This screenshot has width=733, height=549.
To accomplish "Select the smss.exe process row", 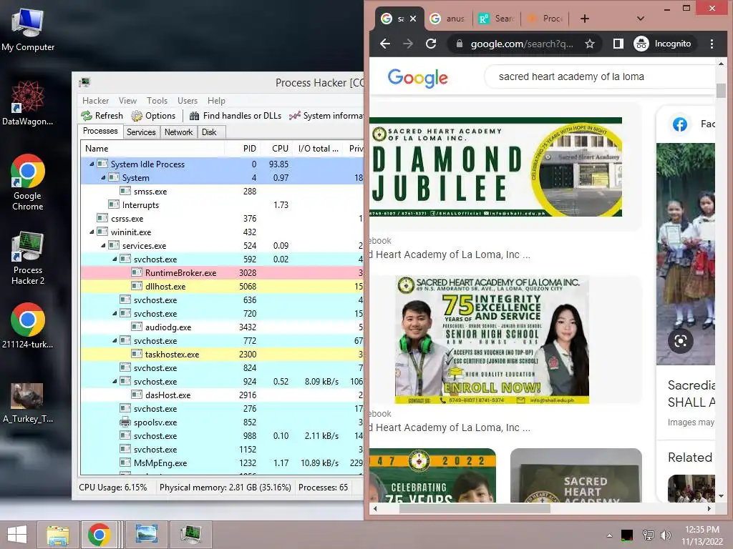I will (x=222, y=192).
